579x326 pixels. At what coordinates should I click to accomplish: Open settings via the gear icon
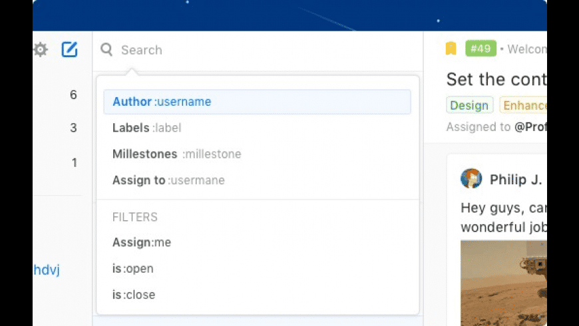click(x=41, y=50)
